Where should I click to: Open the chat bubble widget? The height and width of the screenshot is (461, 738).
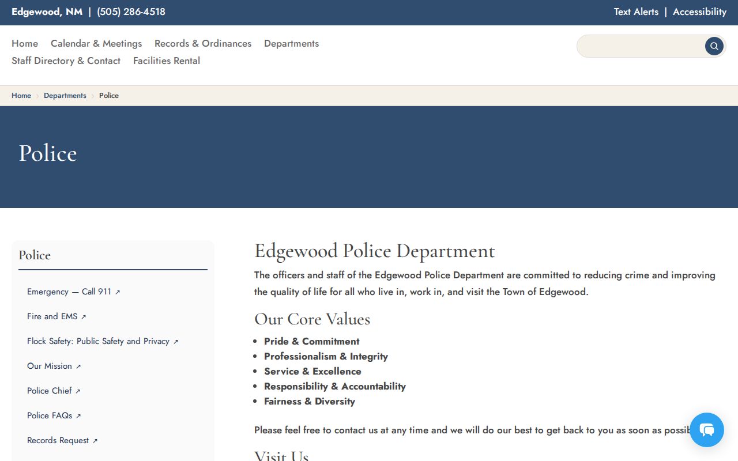click(x=707, y=430)
